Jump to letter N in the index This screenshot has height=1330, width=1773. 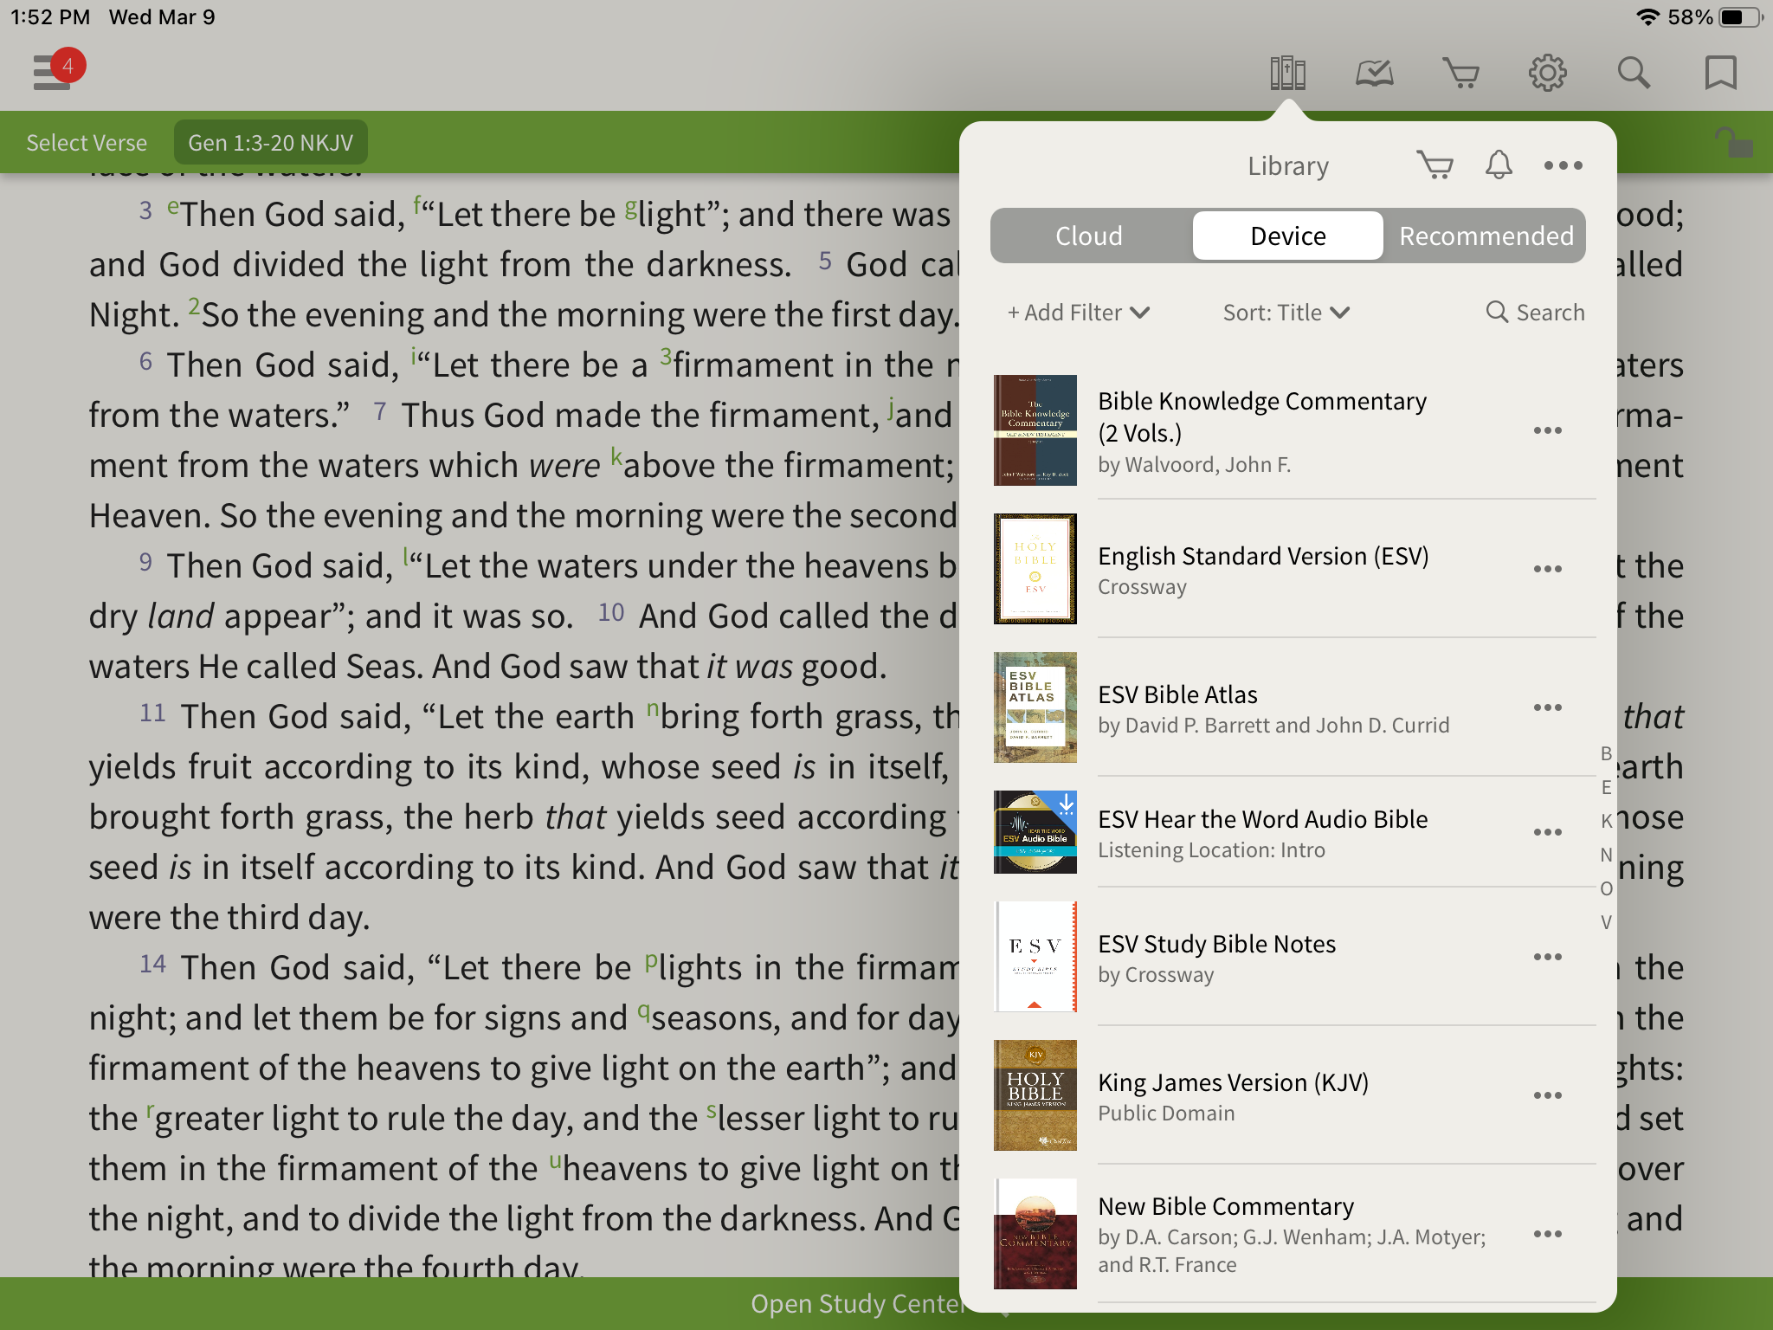[x=1606, y=855]
